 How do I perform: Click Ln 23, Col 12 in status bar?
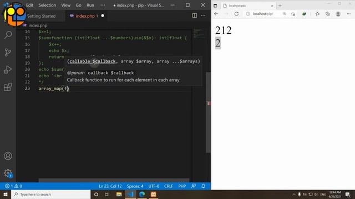[x=110, y=186]
